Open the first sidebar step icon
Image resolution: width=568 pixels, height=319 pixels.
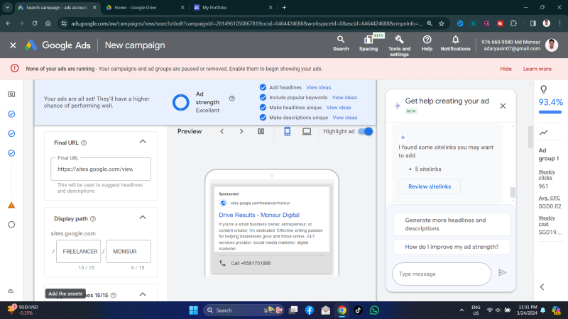11,94
